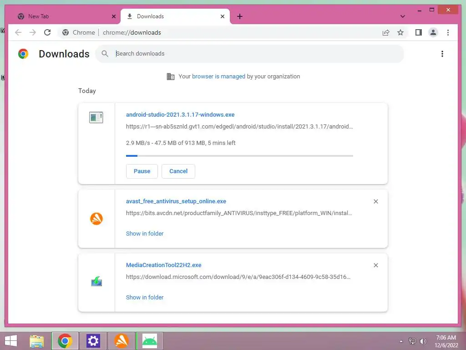Click the download.microsoft.com URL text
This screenshot has height=350, width=466.
tap(238, 277)
